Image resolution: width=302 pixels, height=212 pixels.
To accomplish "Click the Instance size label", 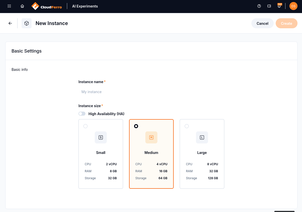I will click(89, 106).
